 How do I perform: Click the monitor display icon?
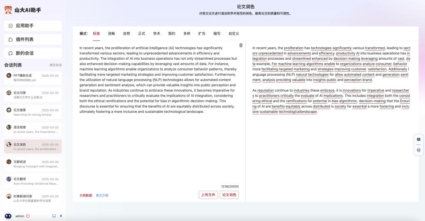[x=54, y=216]
